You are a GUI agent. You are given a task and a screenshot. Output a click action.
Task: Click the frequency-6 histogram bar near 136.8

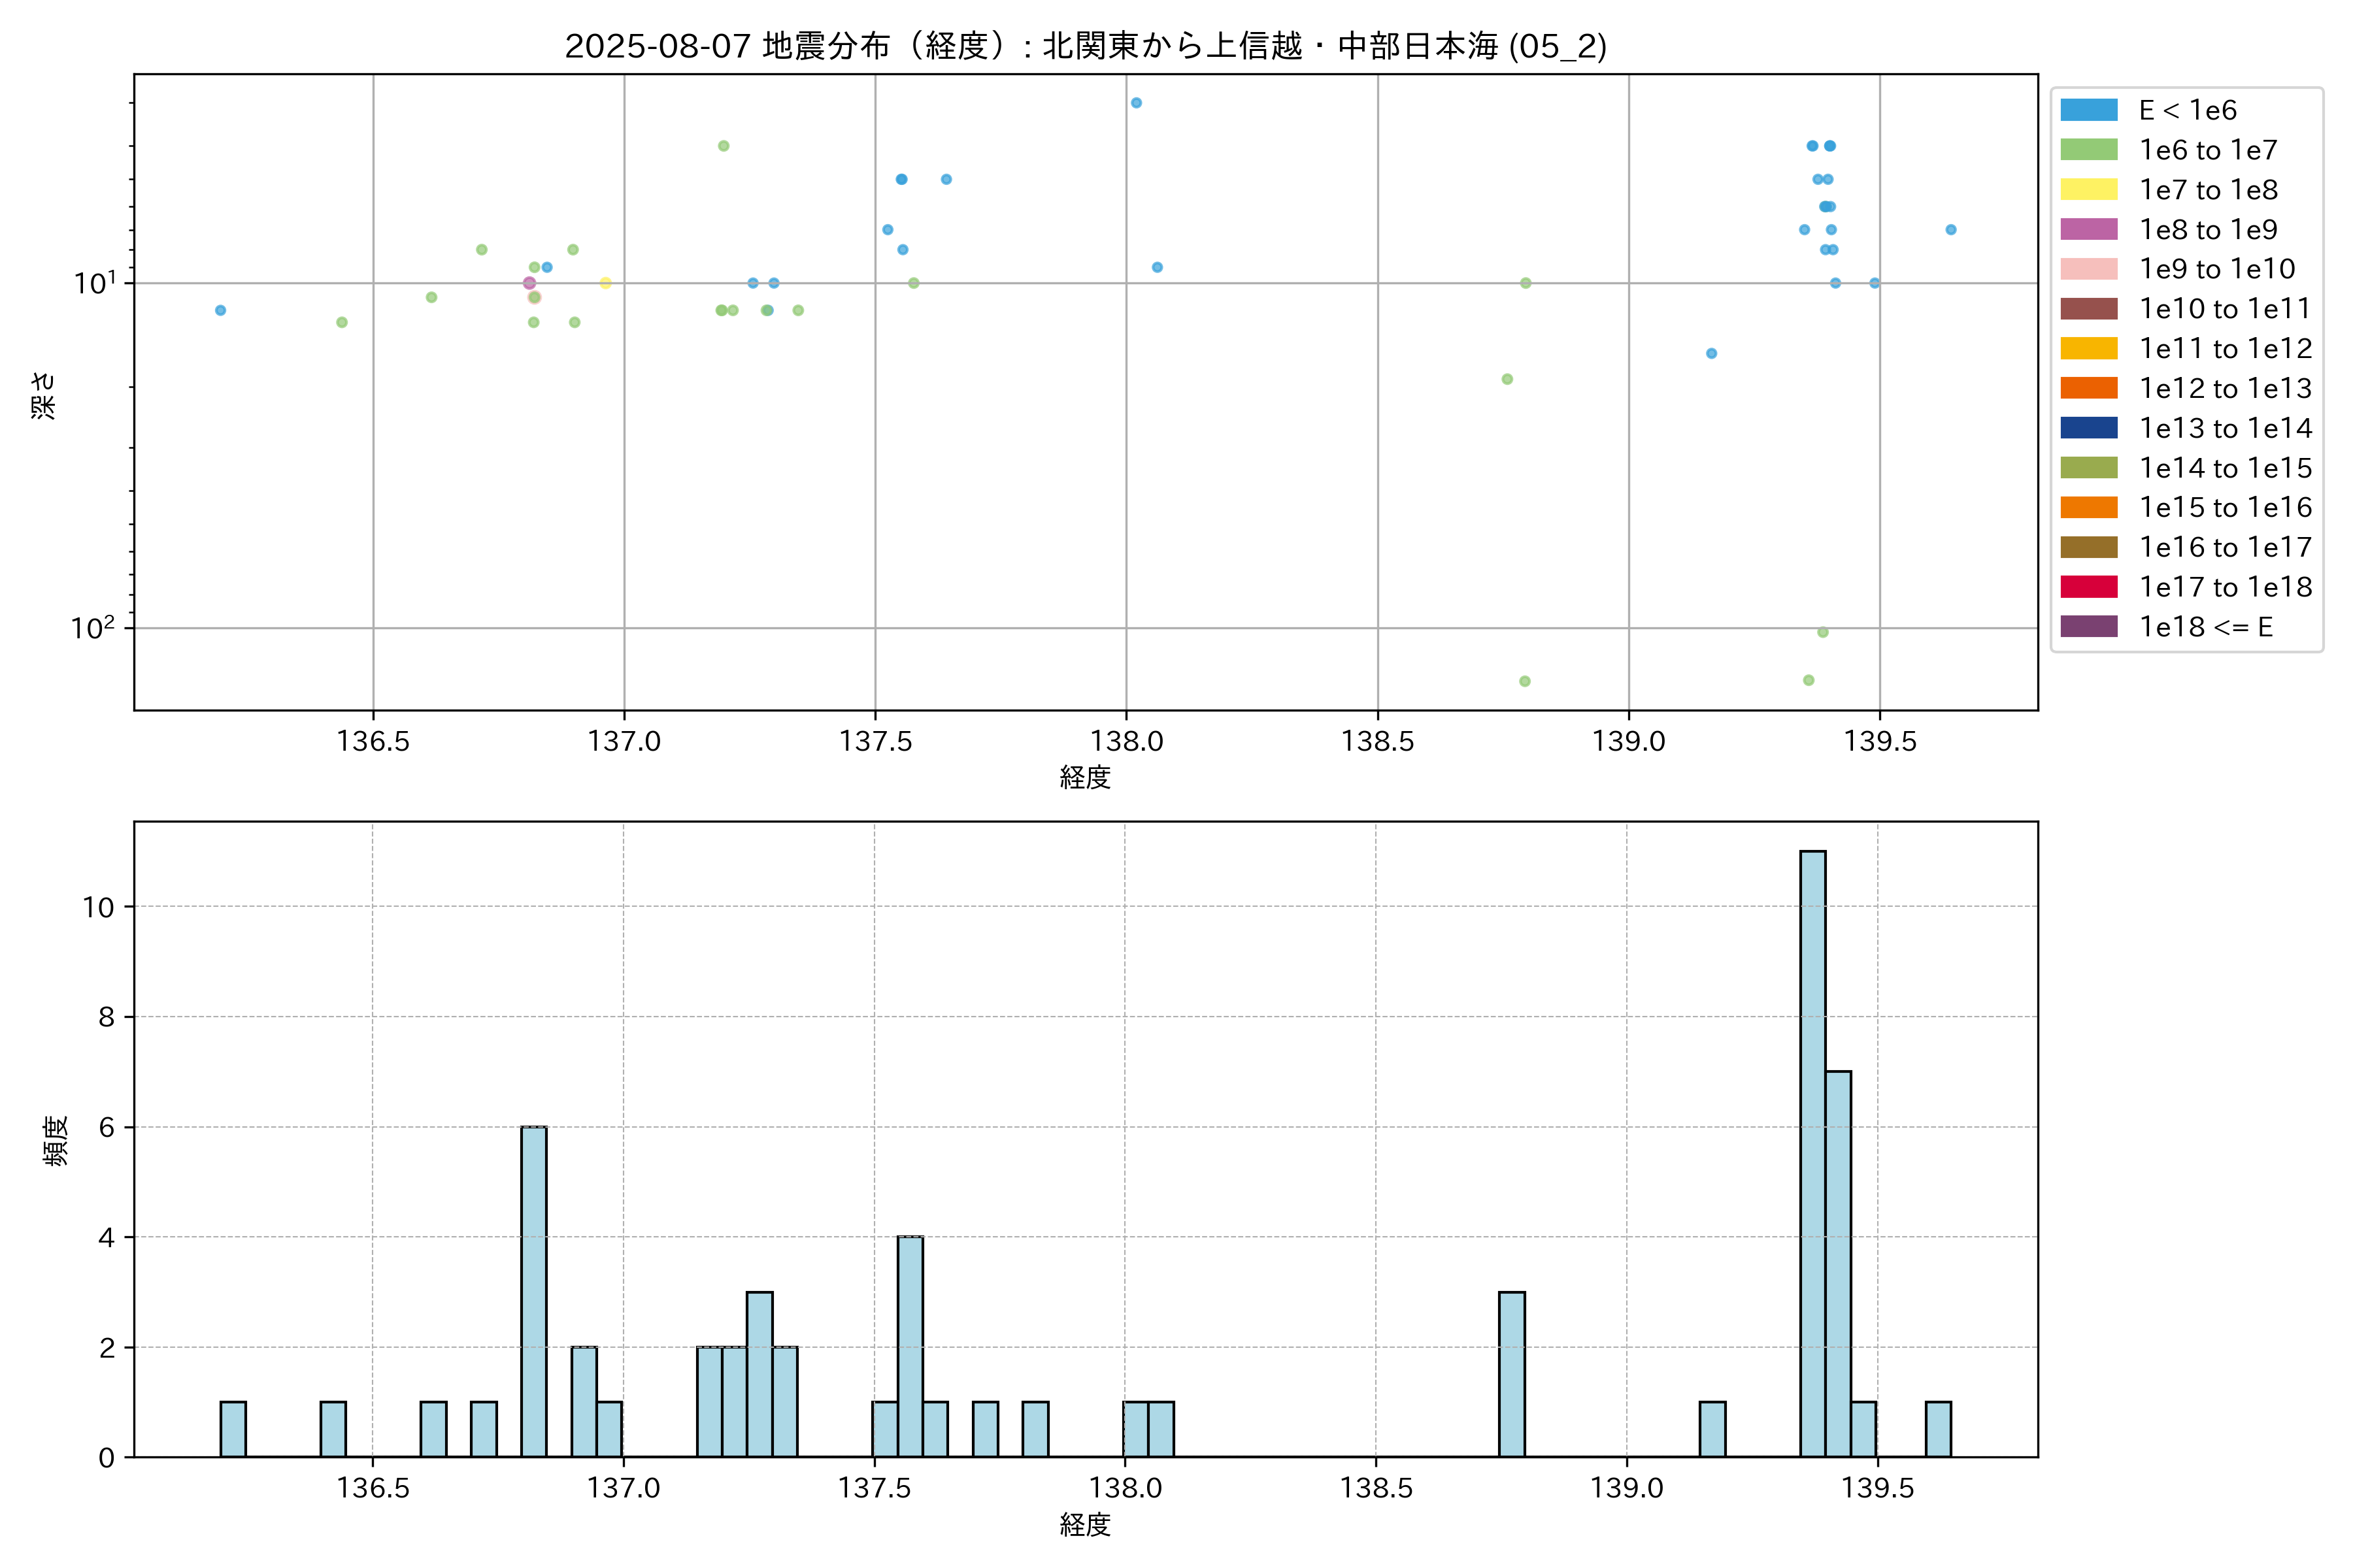pos(534,1292)
